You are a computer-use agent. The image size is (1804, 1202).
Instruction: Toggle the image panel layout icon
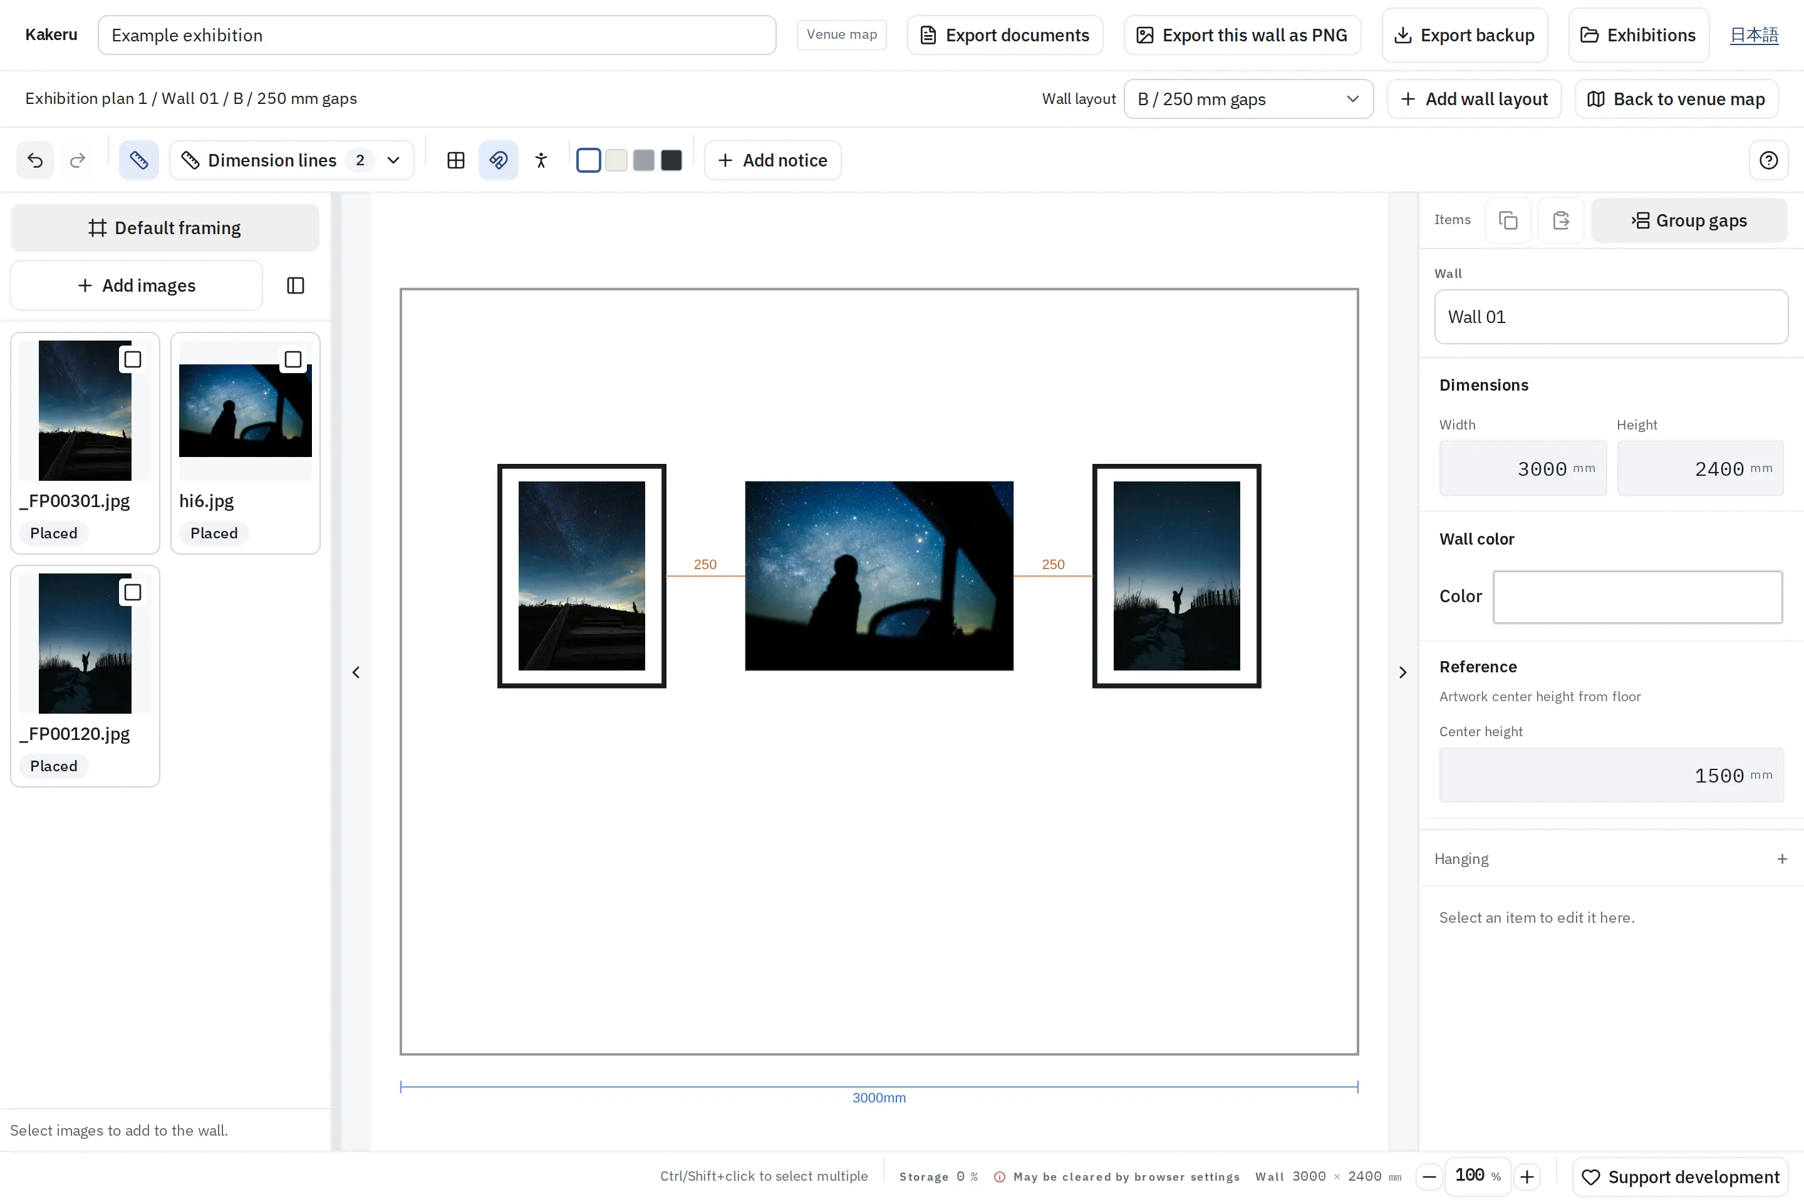tap(295, 285)
